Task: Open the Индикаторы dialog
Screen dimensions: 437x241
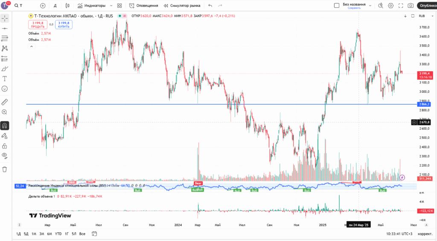Action: [91, 6]
